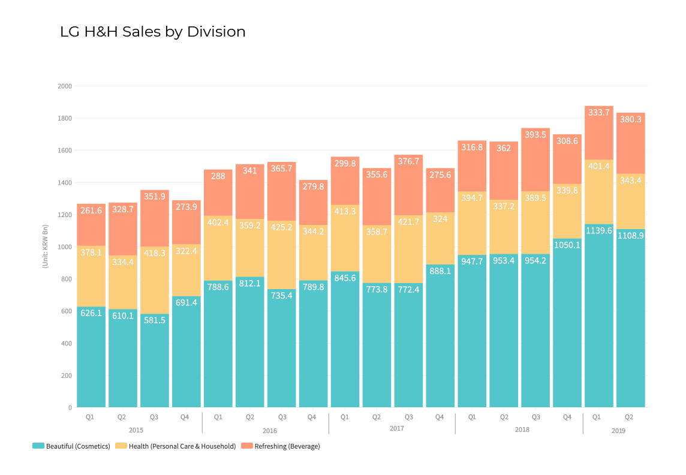Toggle the Refreshing (Beverage) legend label

pos(287,446)
